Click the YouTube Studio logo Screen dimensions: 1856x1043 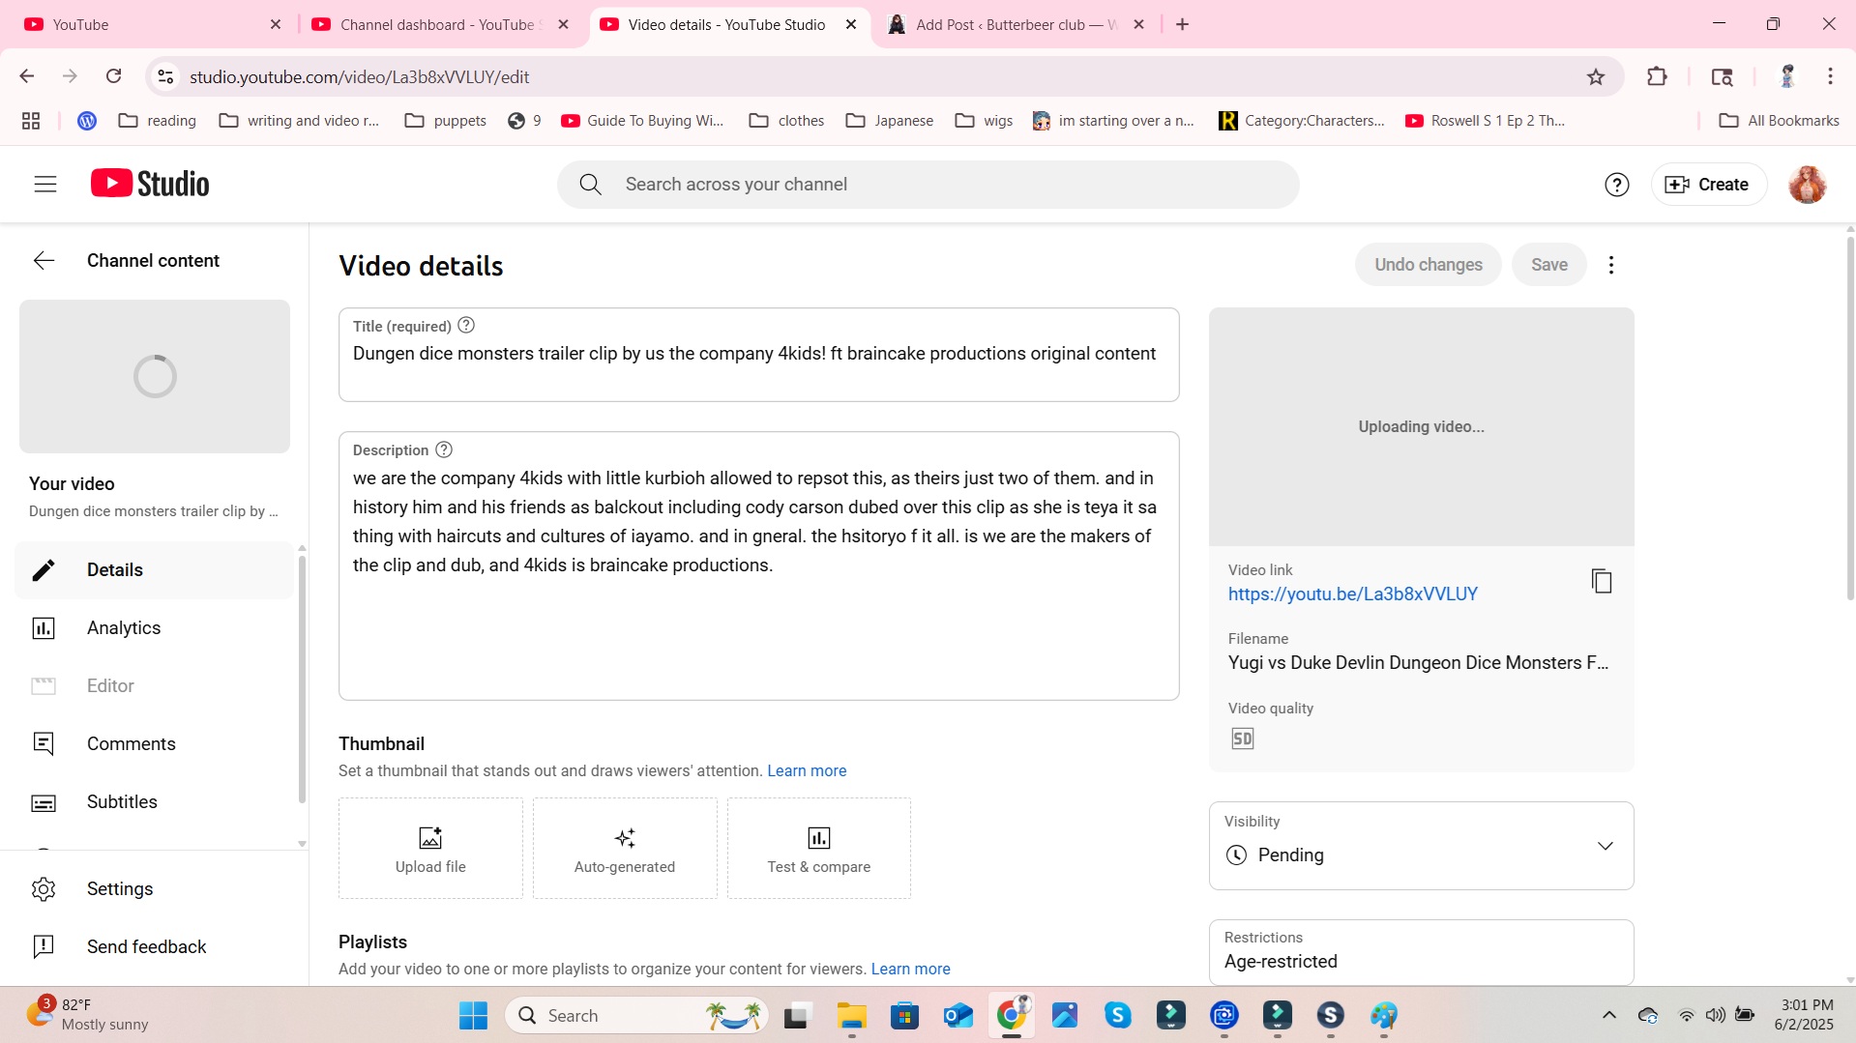pos(150,184)
